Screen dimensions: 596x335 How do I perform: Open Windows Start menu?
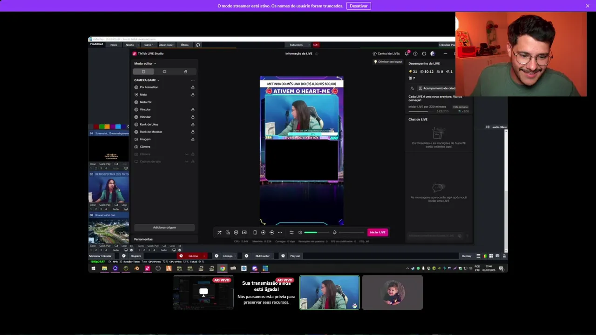tap(93, 268)
